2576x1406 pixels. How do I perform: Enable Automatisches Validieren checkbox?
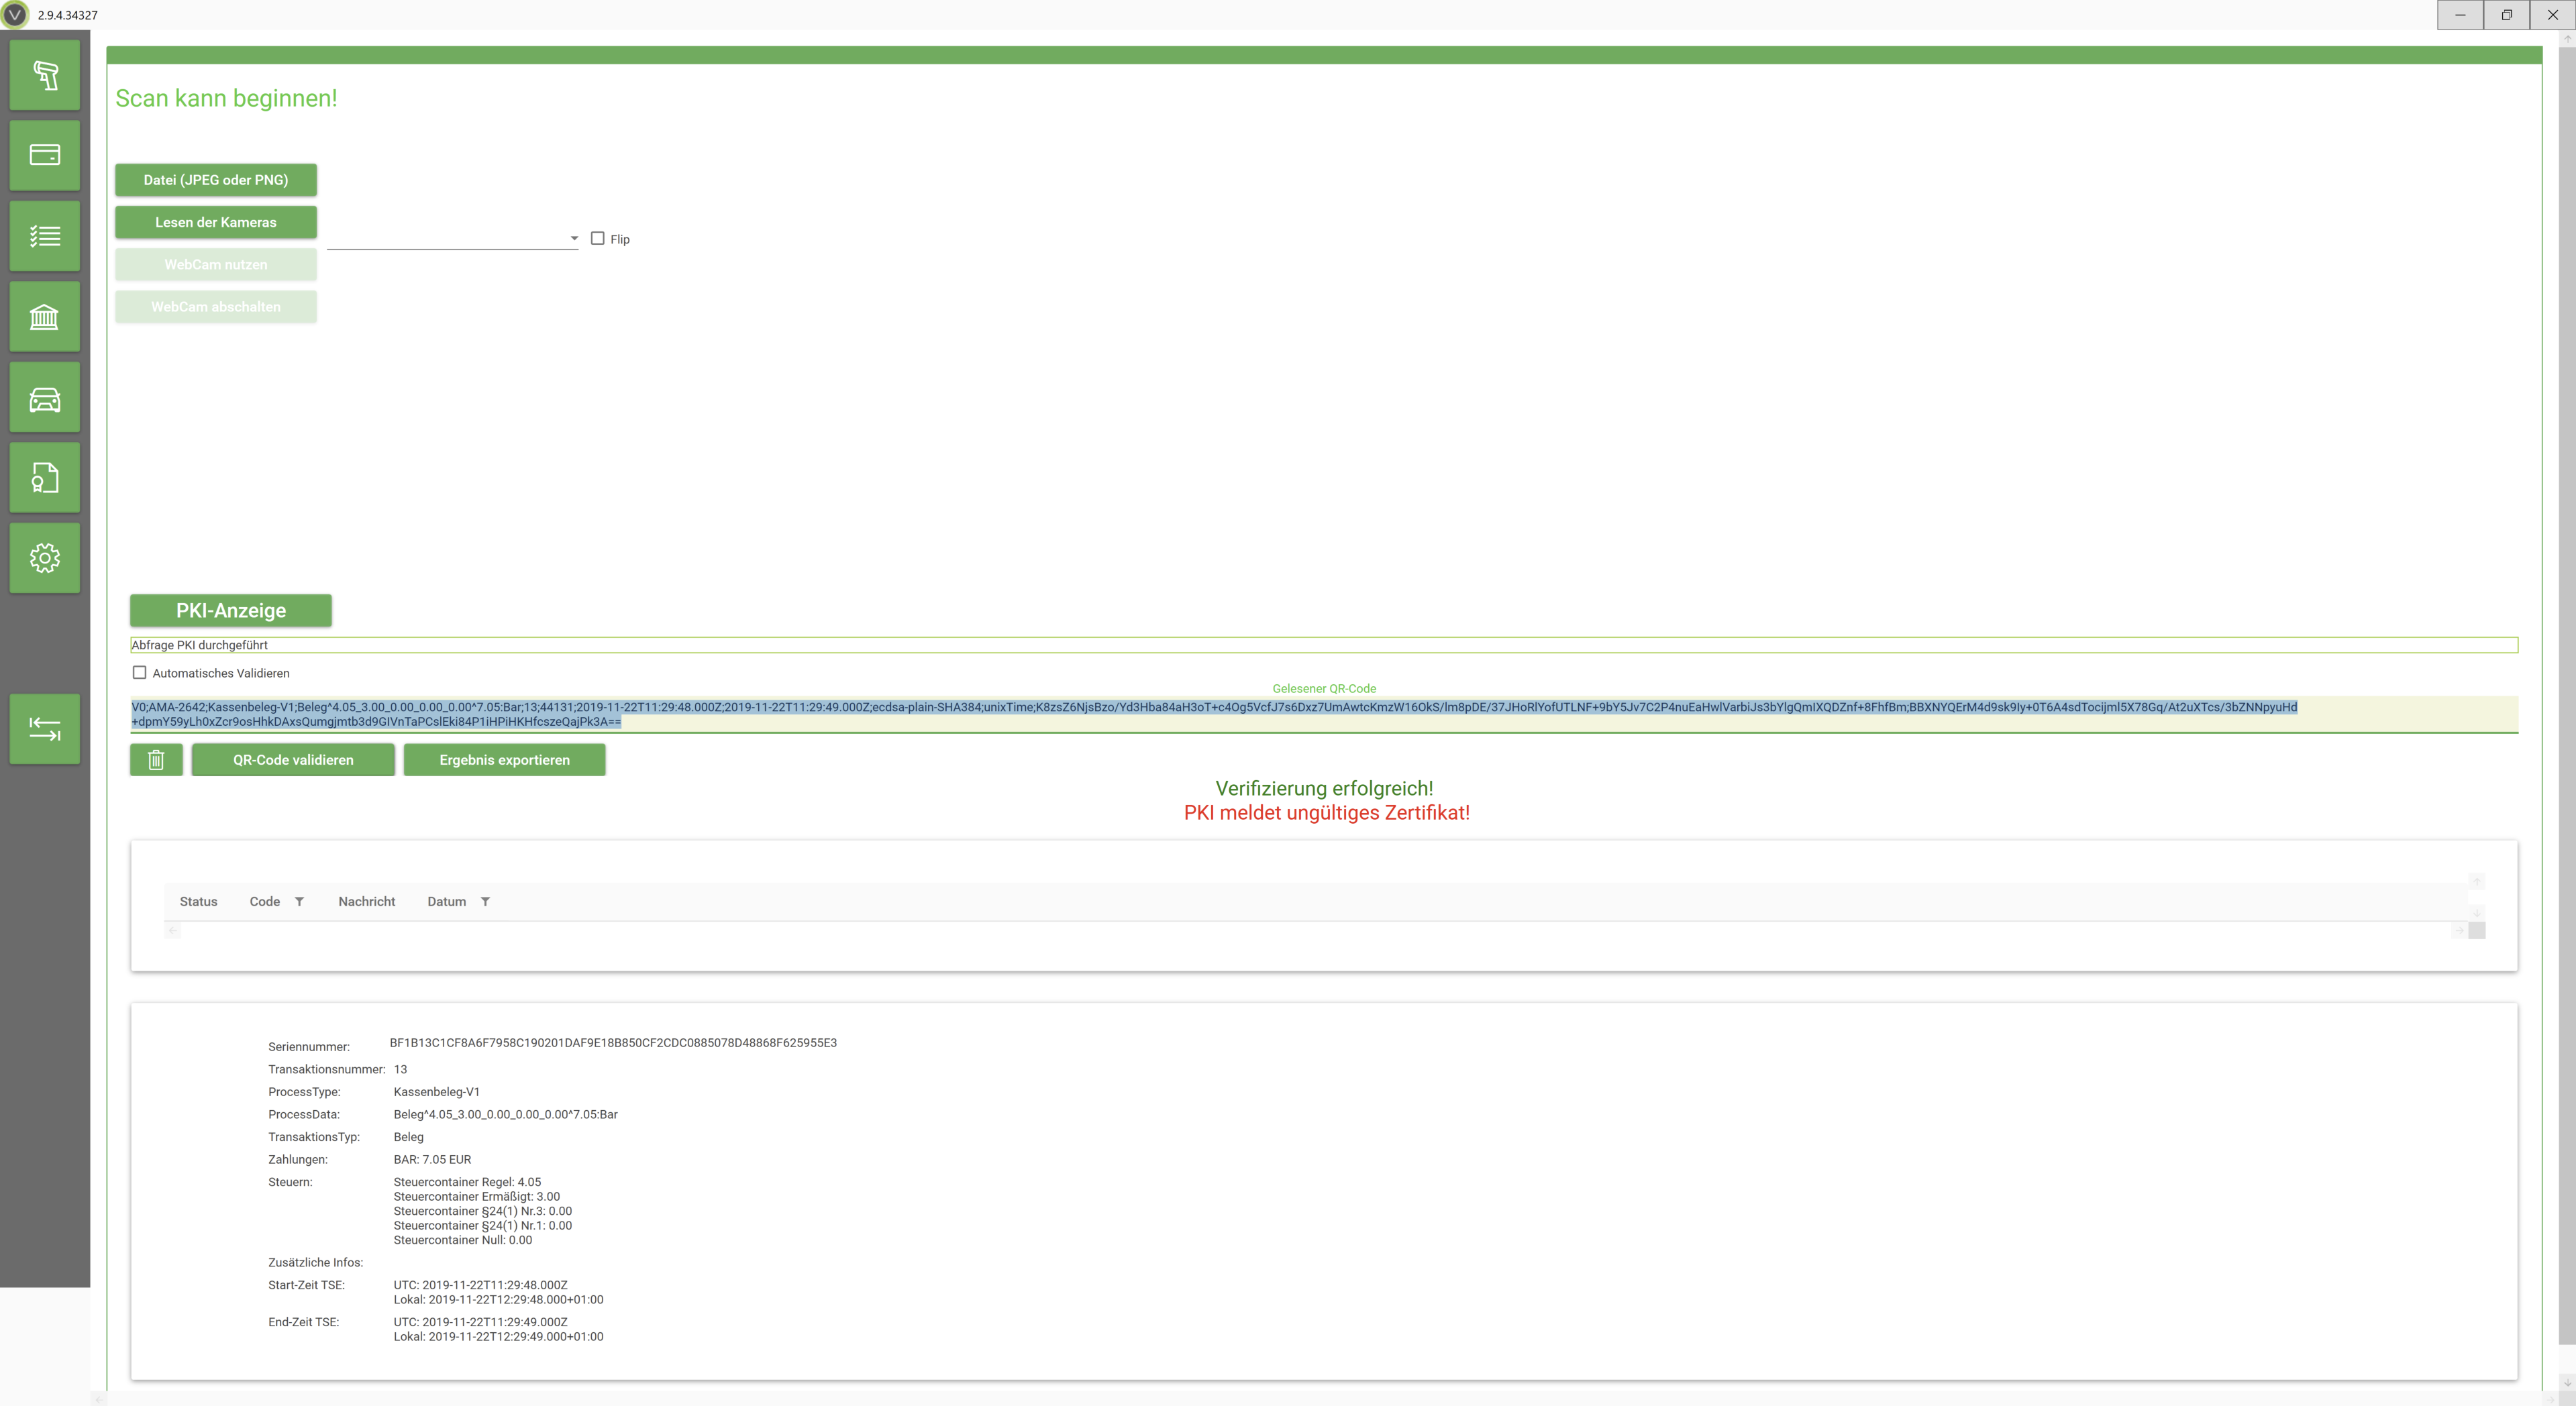(x=140, y=673)
